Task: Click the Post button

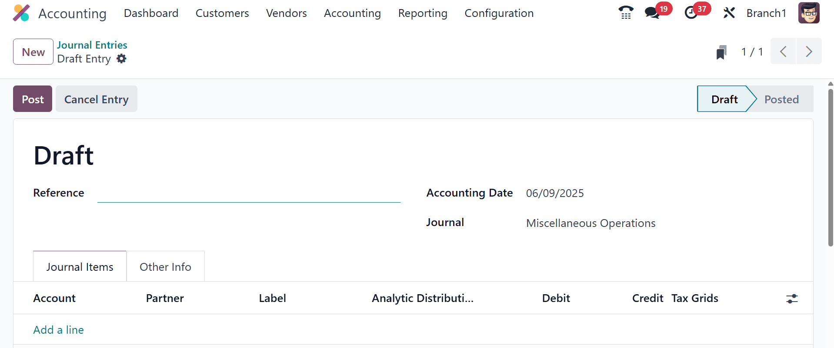Action: pyautogui.click(x=33, y=99)
